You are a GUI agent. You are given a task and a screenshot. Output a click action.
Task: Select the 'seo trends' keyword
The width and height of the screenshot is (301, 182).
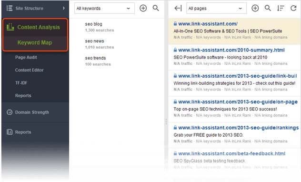(x=95, y=58)
